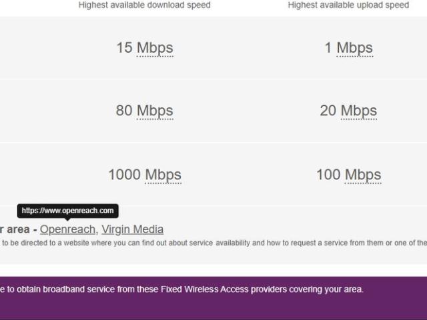
Task: Click the number 20 upload value
Action: coord(328,111)
